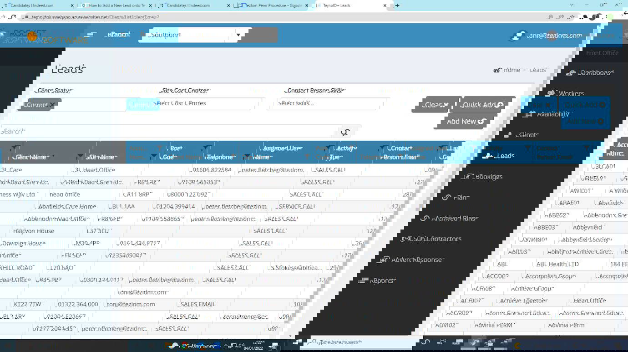Open the Dashboard sidebar icon
The width and height of the screenshot is (628, 352).
tap(570, 73)
